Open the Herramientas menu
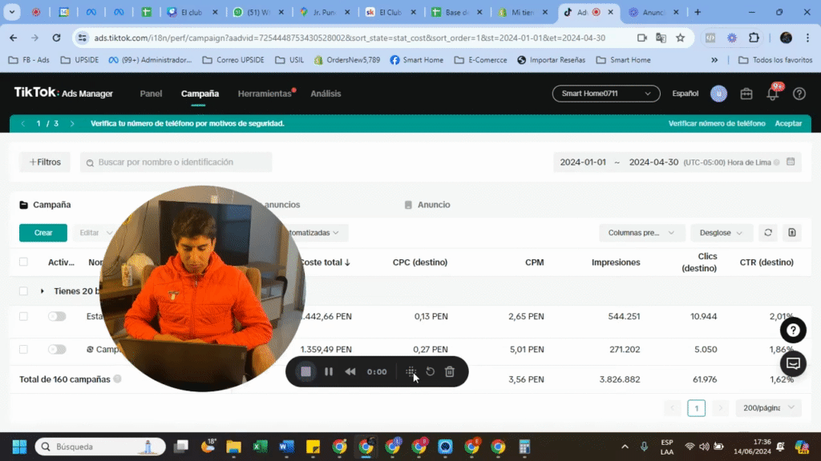 [265, 94]
